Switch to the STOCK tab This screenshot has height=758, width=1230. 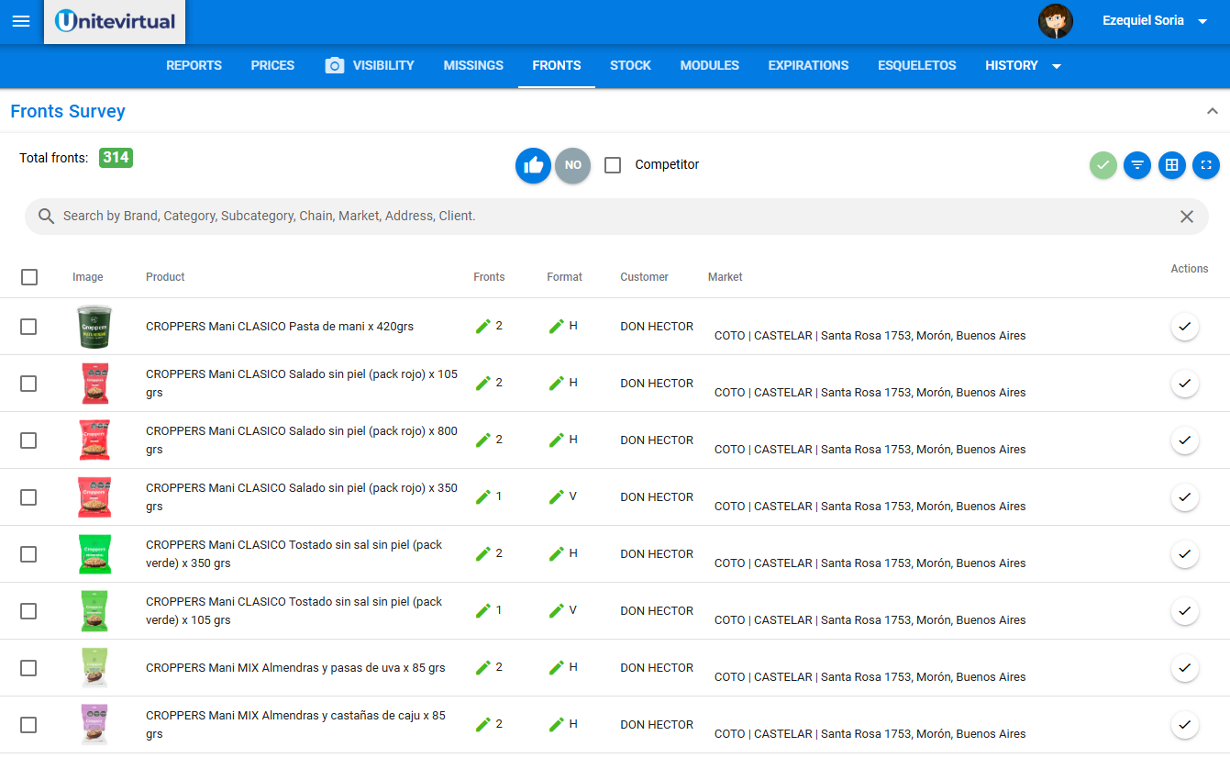pos(630,65)
